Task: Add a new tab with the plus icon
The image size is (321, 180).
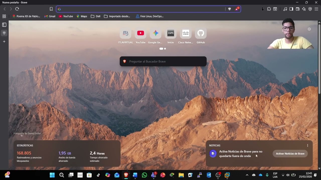Action: (x=4, y=41)
